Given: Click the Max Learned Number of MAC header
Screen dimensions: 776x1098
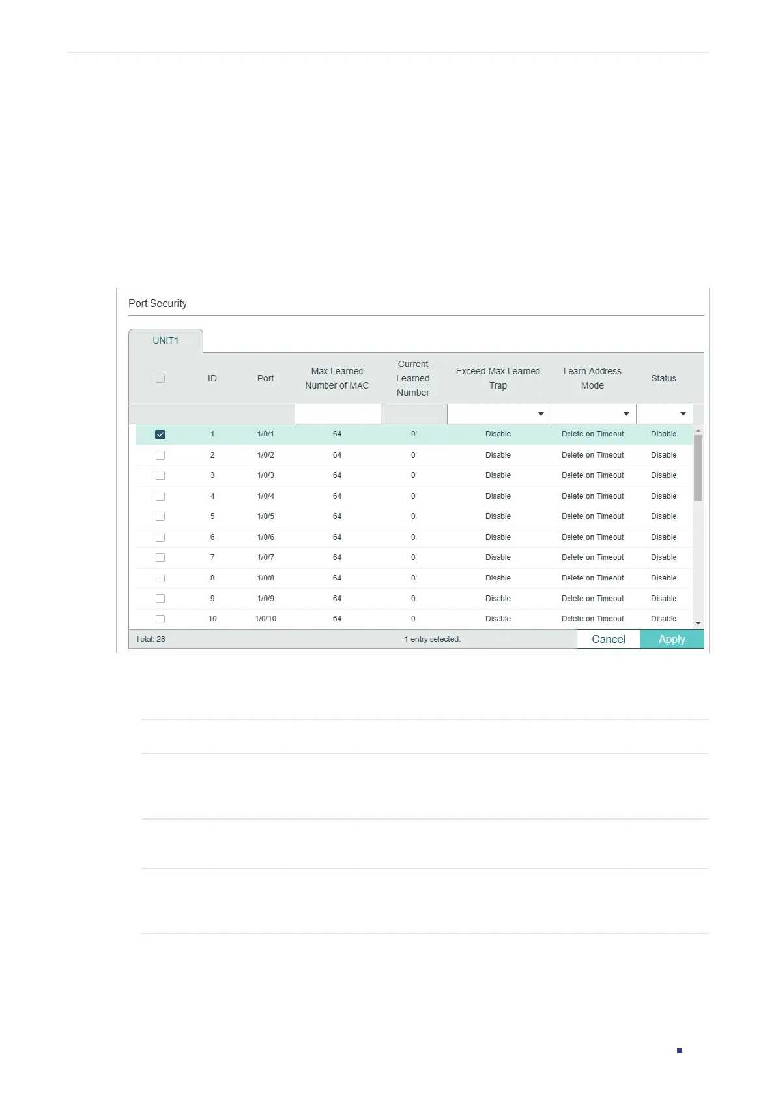Looking at the screenshot, I should [337, 378].
